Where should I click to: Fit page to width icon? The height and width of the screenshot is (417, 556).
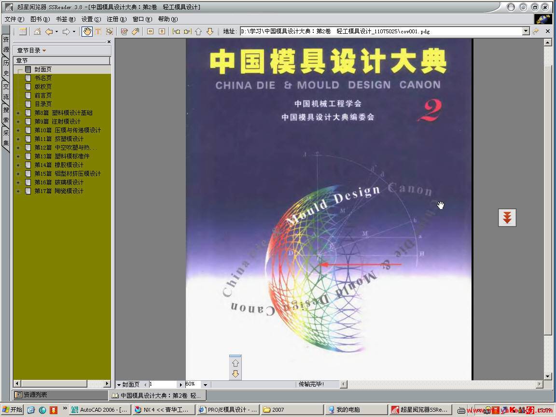(151, 31)
